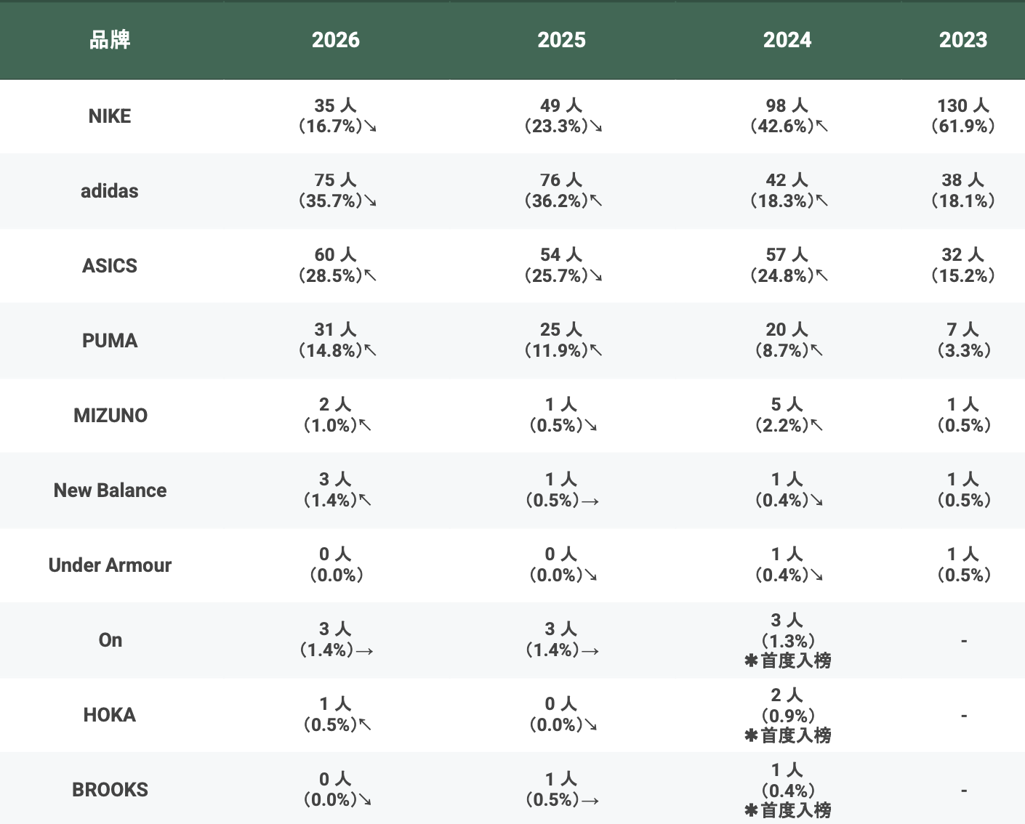Click the up arrow in adidas's 2025 cell
The height and width of the screenshot is (824, 1025).
tap(596, 201)
